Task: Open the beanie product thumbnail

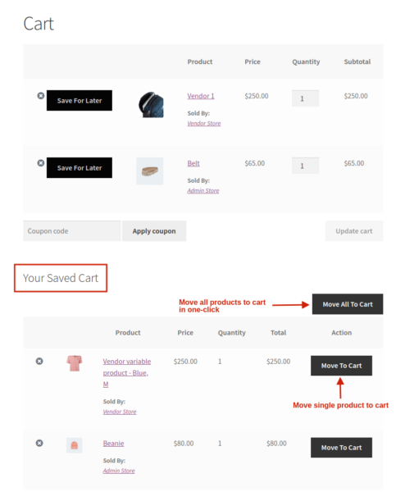Action: [75, 445]
